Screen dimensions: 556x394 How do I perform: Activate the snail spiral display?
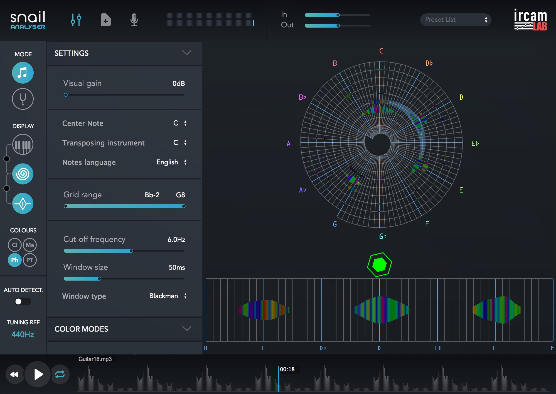[x=23, y=174]
